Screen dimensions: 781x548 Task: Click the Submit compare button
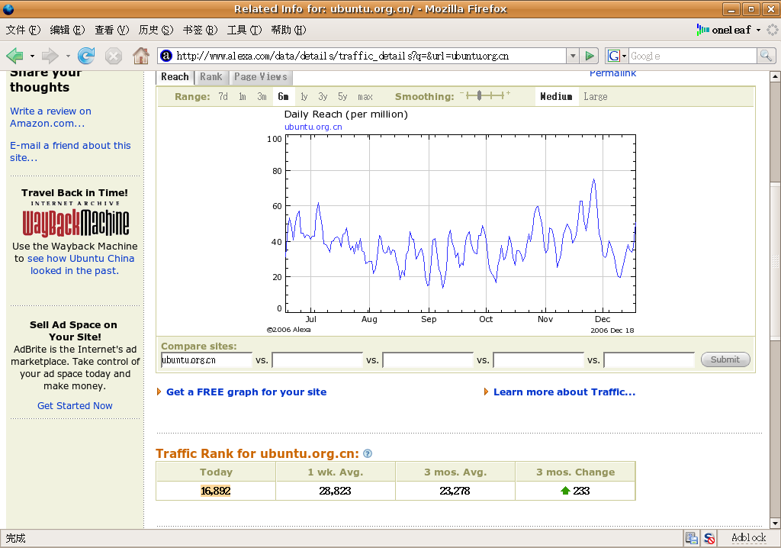tap(725, 359)
